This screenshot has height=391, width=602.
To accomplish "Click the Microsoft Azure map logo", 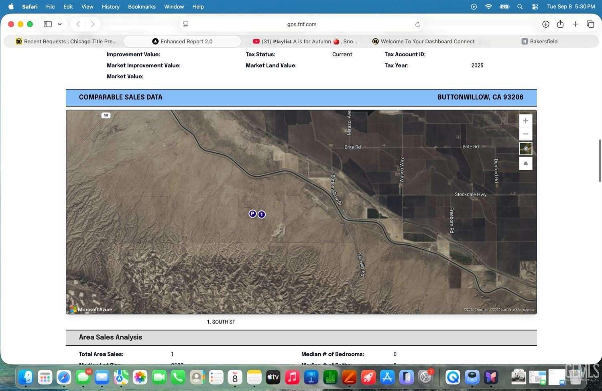I will coord(91,310).
